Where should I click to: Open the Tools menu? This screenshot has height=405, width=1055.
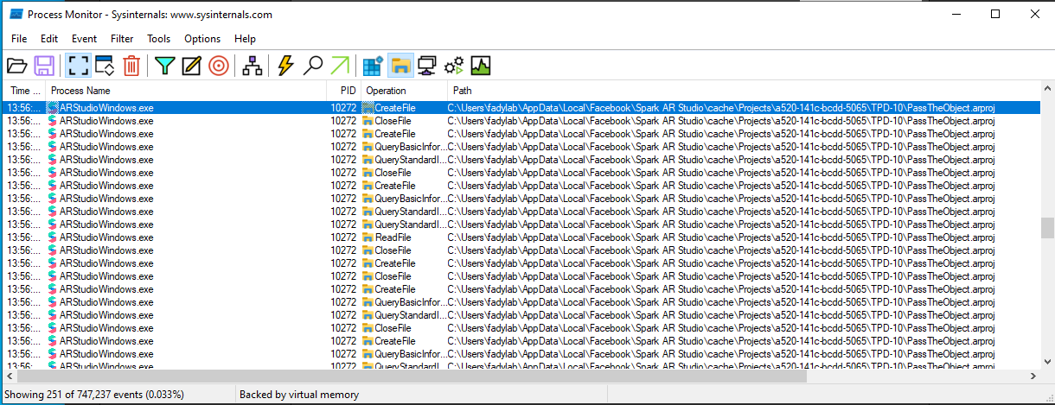point(158,39)
